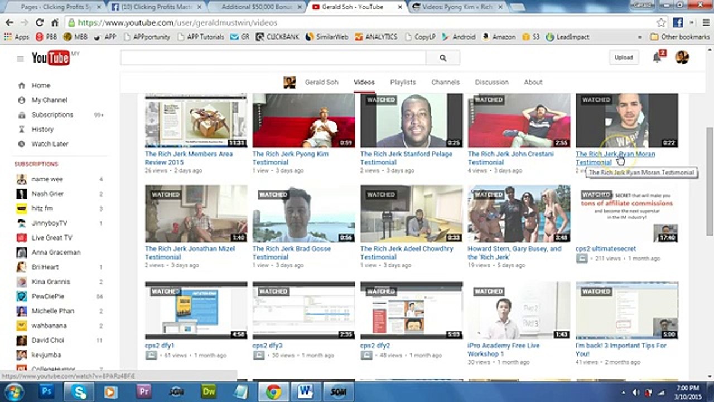Click the browser home icon

55,23
